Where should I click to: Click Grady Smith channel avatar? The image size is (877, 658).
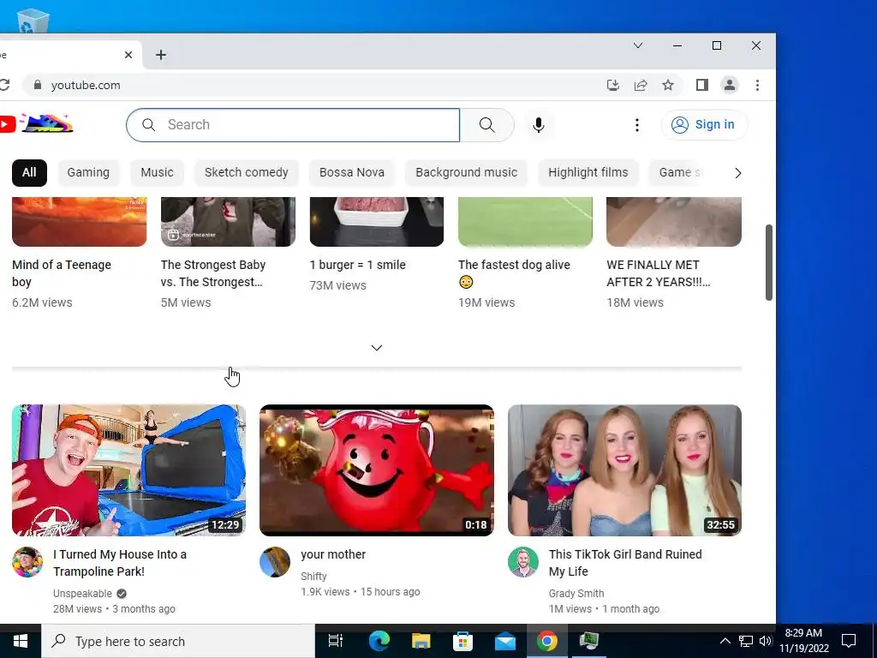[523, 562]
